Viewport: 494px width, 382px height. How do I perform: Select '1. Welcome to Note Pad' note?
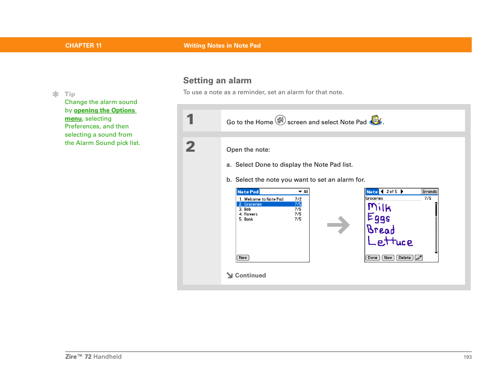pyautogui.click(x=270, y=199)
